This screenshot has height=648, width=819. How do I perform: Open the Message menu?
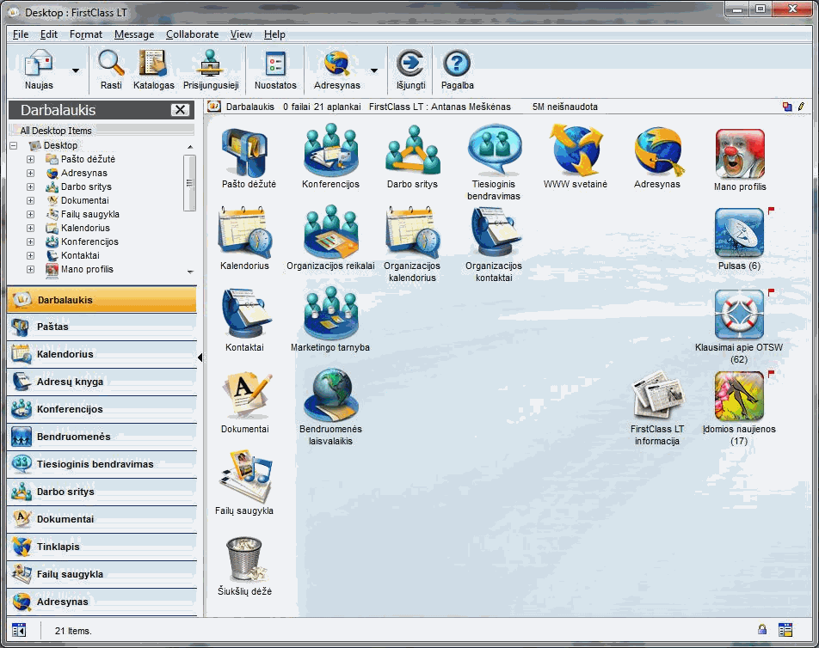[134, 34]
